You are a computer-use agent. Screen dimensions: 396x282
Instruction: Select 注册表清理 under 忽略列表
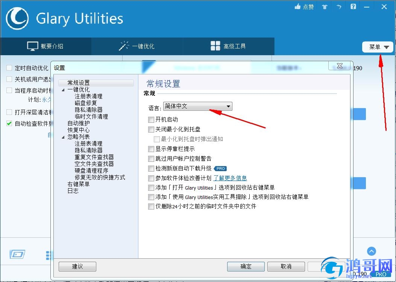(x=88, y=143)
